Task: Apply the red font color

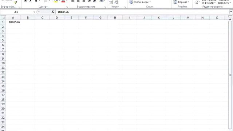Action: click(x=63, y=1)
